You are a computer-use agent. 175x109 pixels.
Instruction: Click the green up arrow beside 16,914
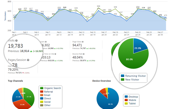31,51
